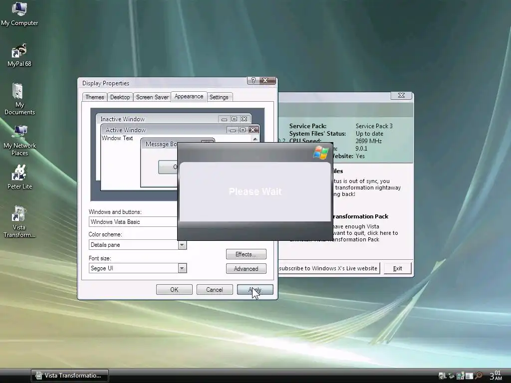Switch to the Themes tab
Image resolution: width=511 pixels, height=383 pixels.
pyautogui.click(x=94, y=97)
